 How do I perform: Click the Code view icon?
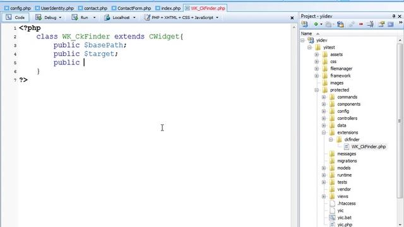tap(8, 17)
